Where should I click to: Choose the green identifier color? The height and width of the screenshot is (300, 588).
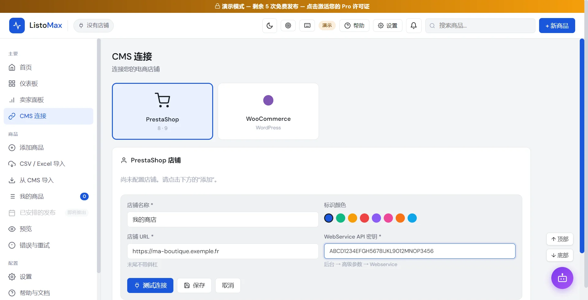coord(341,218)
